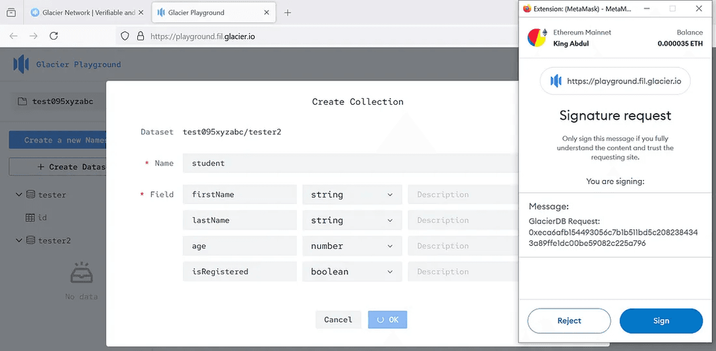716x351 pixels.
Task: Close the MetaMask extension window
Action: (699, 8)
